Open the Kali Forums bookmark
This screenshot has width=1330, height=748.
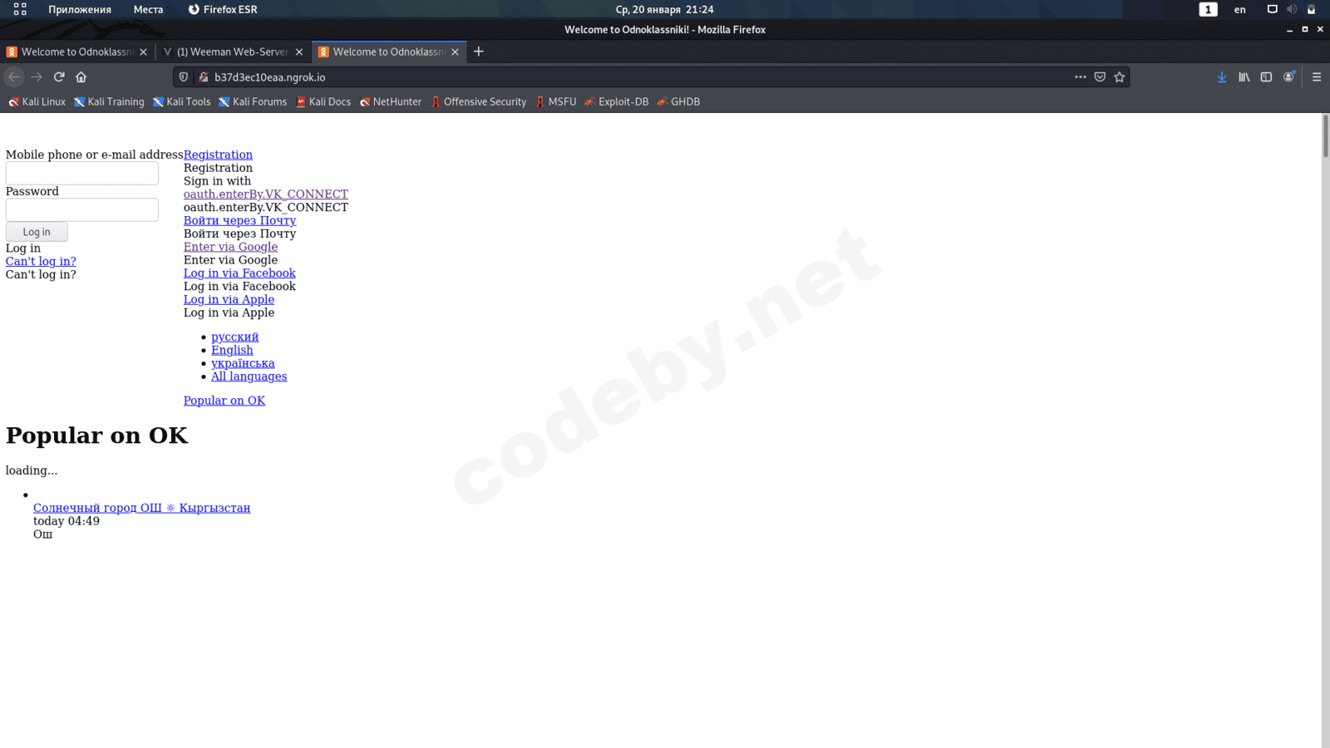(253, 102)
